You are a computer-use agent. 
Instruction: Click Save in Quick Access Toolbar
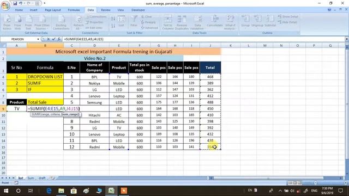point(15,3)
